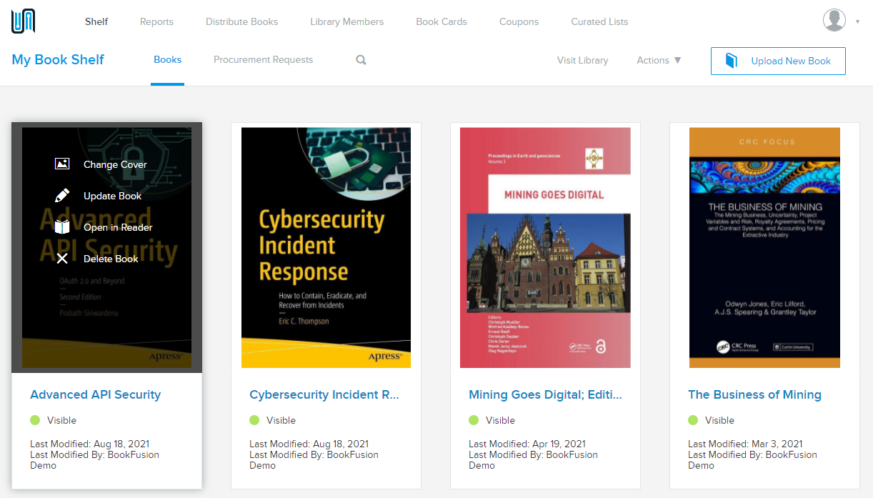Viewport: 873px width, 498px height.
Task: Expand the profile dropdown arrow
Action: (857, 21)
